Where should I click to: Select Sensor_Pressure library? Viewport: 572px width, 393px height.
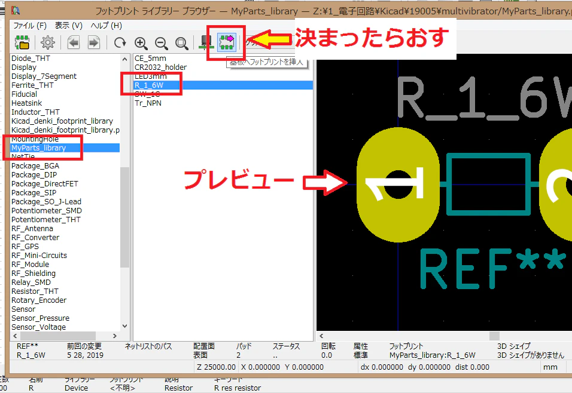point(40,318)
